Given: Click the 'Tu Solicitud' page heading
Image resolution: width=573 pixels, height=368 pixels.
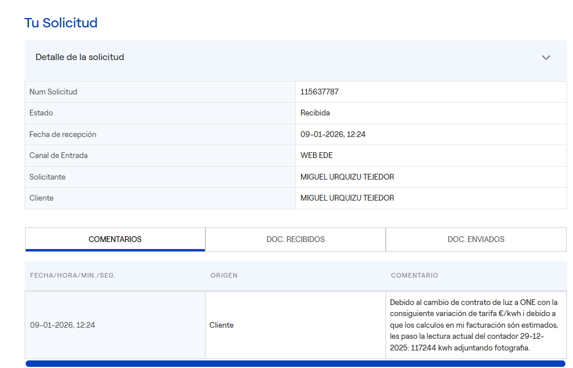Looking at the screenshot, I should pyautogui.click(x=61, y=23).
